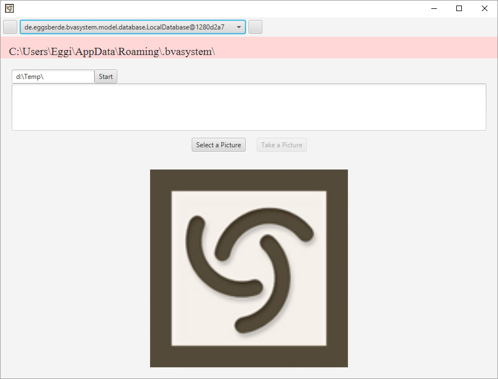Minimize the application window
The height and width of the screenshot is (379, 498).
pos(434,8)
